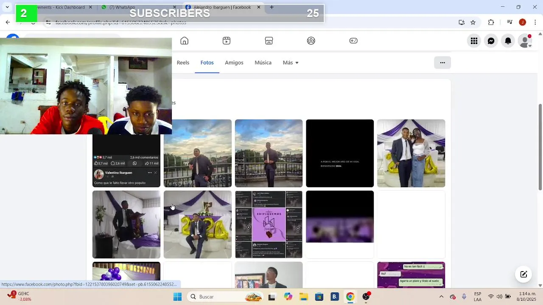Open couple photo with gold balloons
This screenshot has width=543, height=305.
(x=411, y=153)
